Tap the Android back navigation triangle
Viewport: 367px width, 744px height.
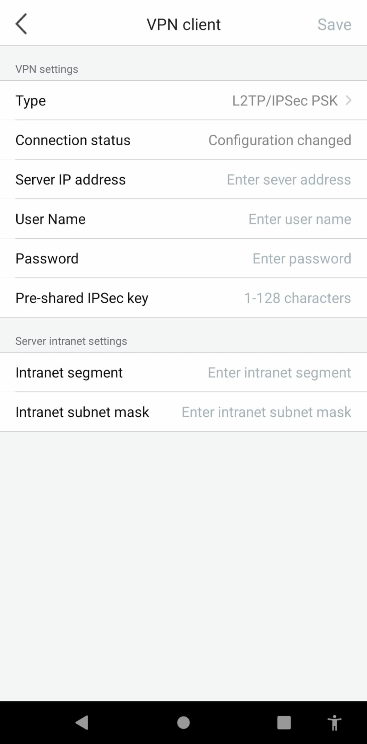click(x=82, y=723)
